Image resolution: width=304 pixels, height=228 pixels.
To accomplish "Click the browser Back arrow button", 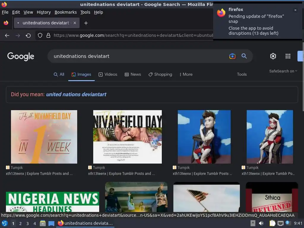I will click(7, 36).
